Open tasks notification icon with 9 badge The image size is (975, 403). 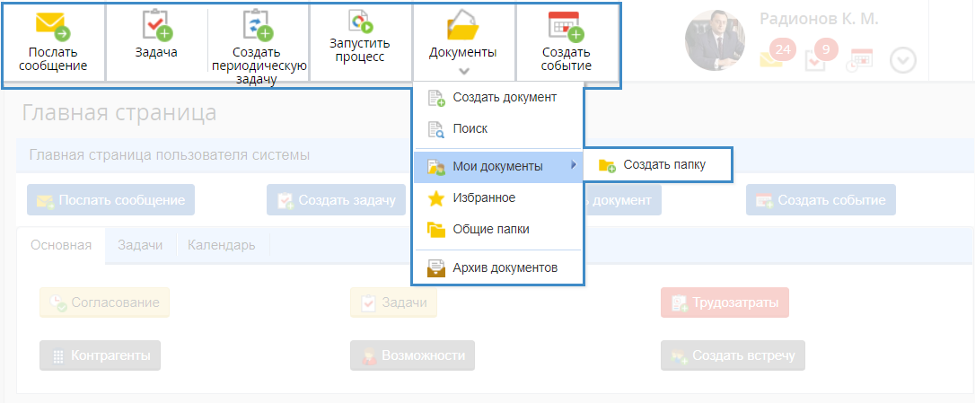(819, 57)
